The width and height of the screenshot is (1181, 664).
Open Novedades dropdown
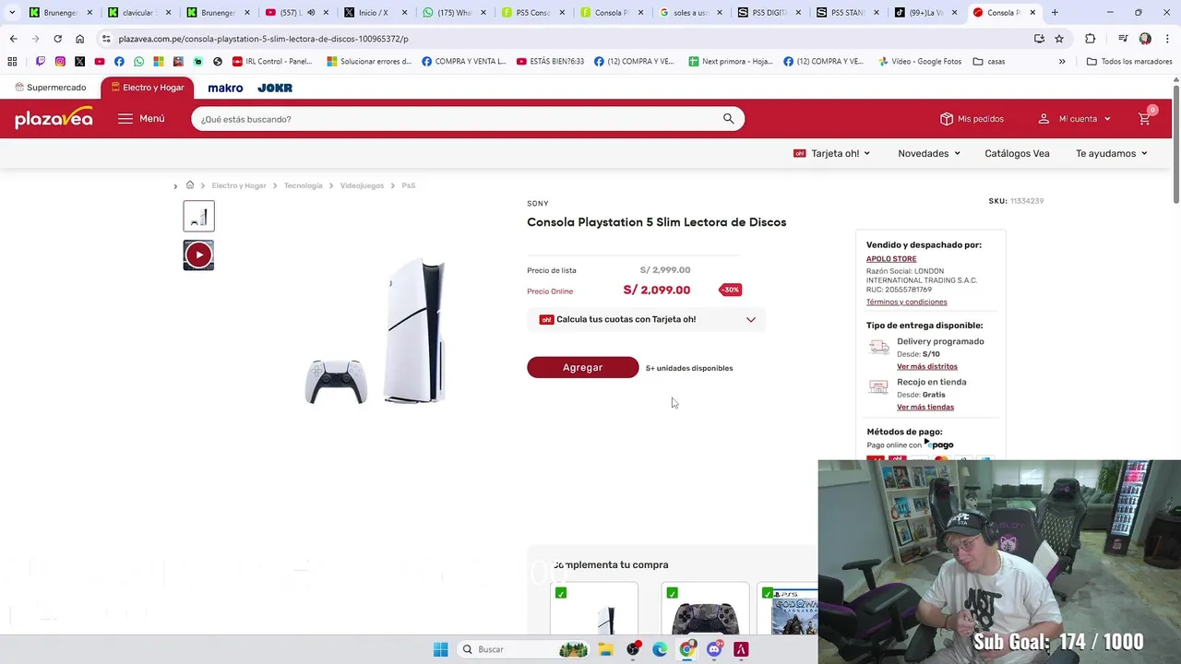click(929, 153)
